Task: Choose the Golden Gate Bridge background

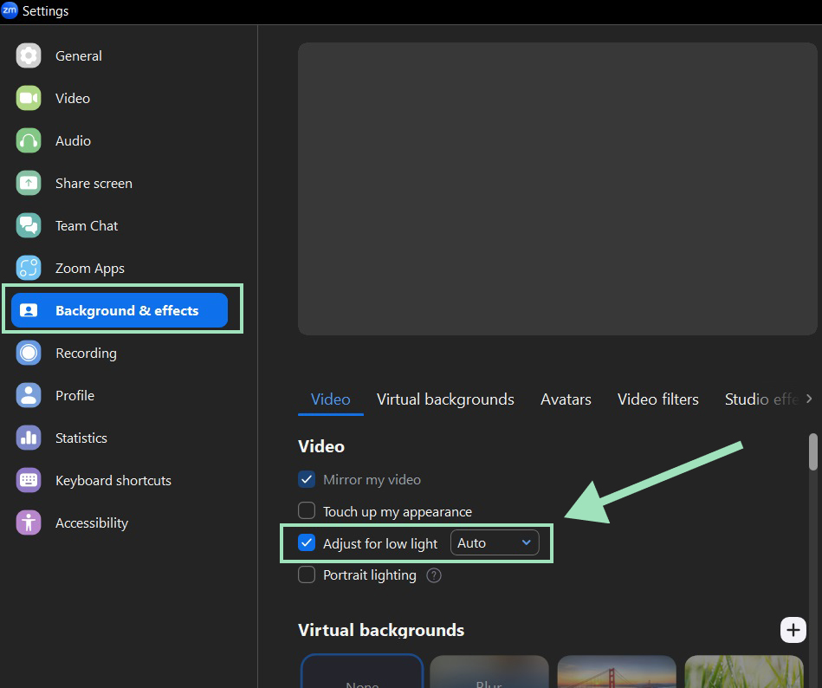Action: 617,672
